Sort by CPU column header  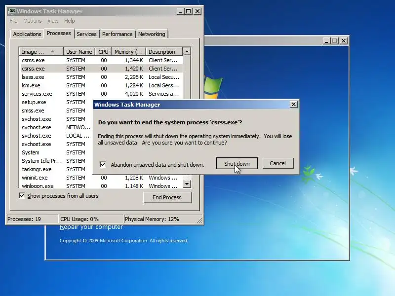coord(103,52)
